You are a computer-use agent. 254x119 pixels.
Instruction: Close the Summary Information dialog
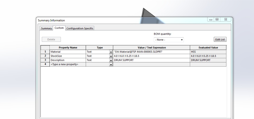pos(226,19)
